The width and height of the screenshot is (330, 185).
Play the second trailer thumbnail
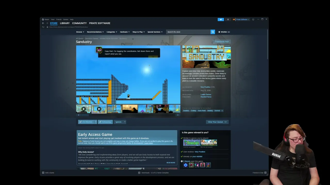point(99,109)
